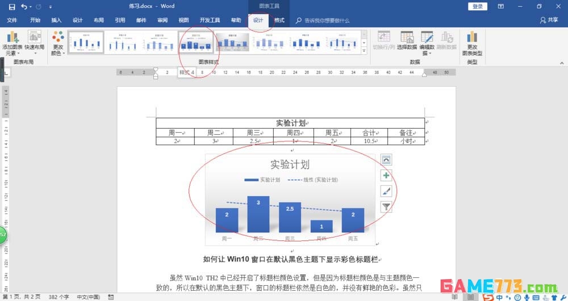Select the first chart style thumbnail
Screen dimensions: 568x301
point(86,43)
